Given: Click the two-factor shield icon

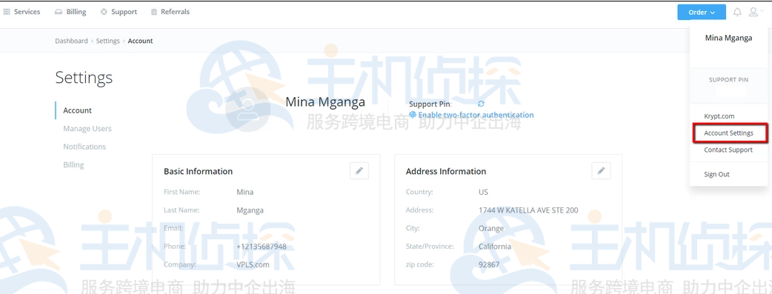Looking at the screenshot, I should pos(413,115).
